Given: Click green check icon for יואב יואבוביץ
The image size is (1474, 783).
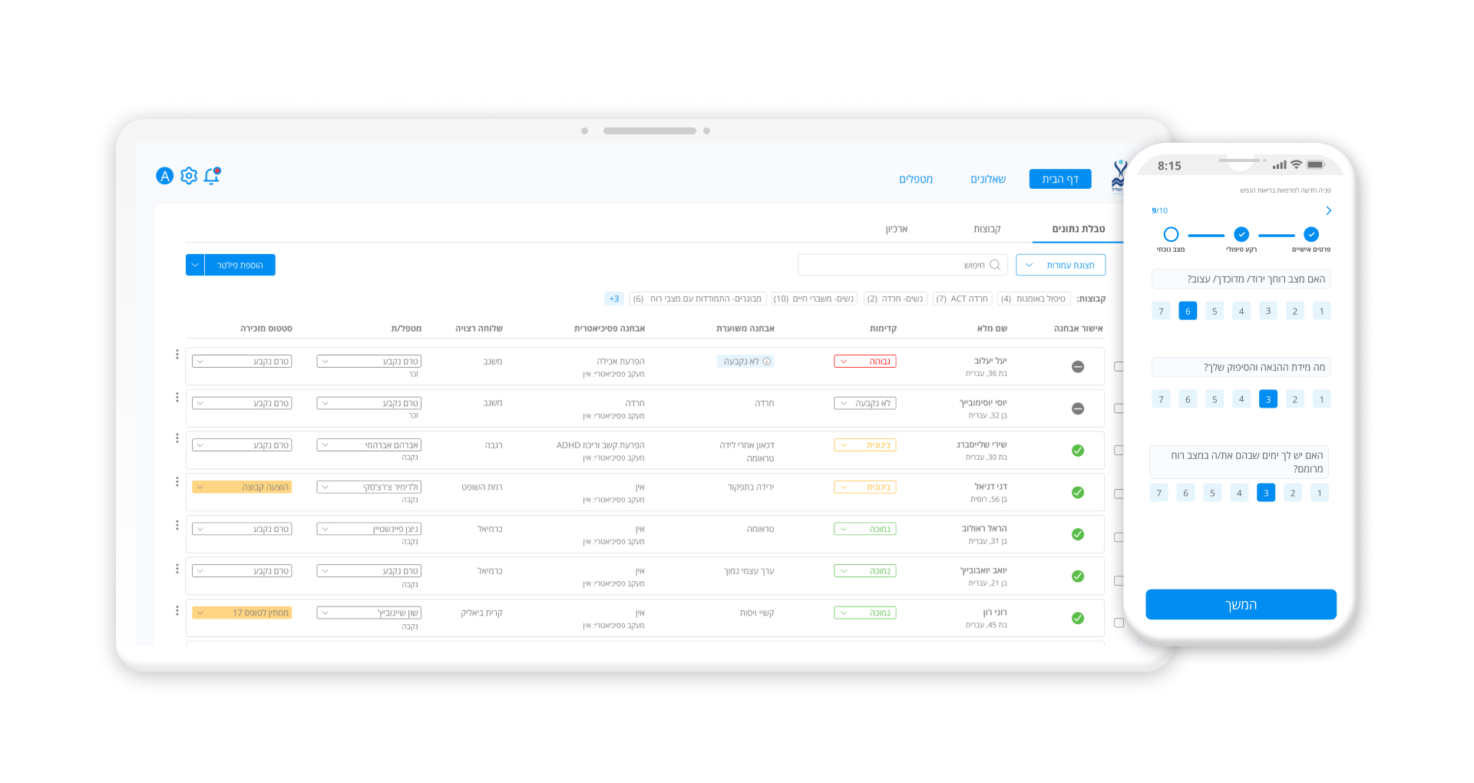Looking at the screenshot, I should click(x=1078, y=577).
